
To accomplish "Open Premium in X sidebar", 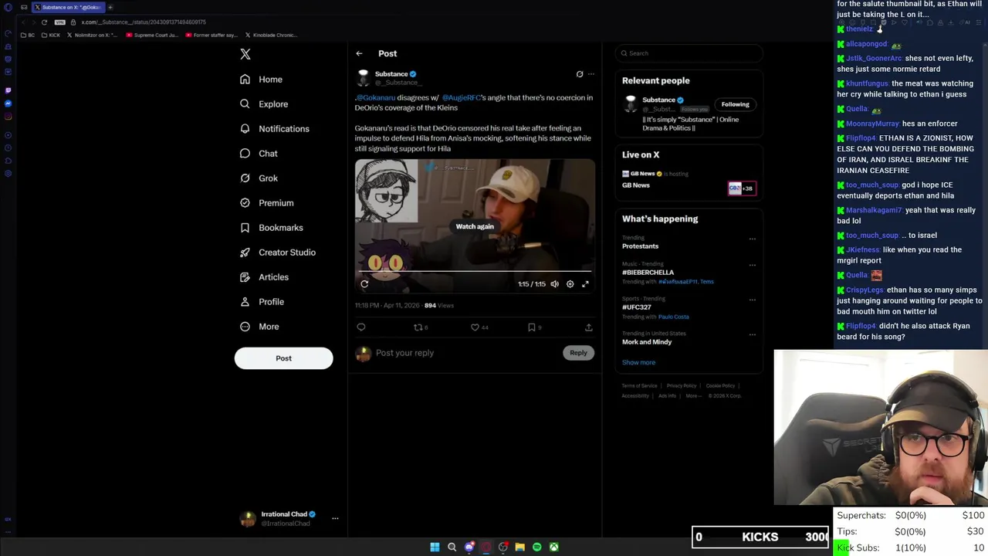I will click(x=266, y=203).
